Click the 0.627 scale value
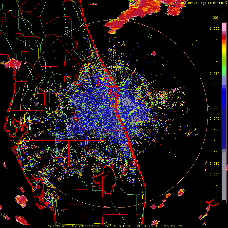The image size is (228, 228). click(215, 107)
